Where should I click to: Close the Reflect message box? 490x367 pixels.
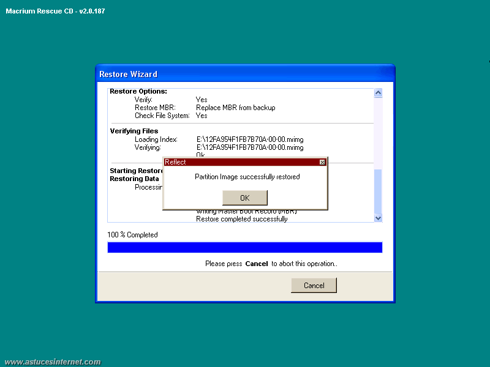pos(322,162)
